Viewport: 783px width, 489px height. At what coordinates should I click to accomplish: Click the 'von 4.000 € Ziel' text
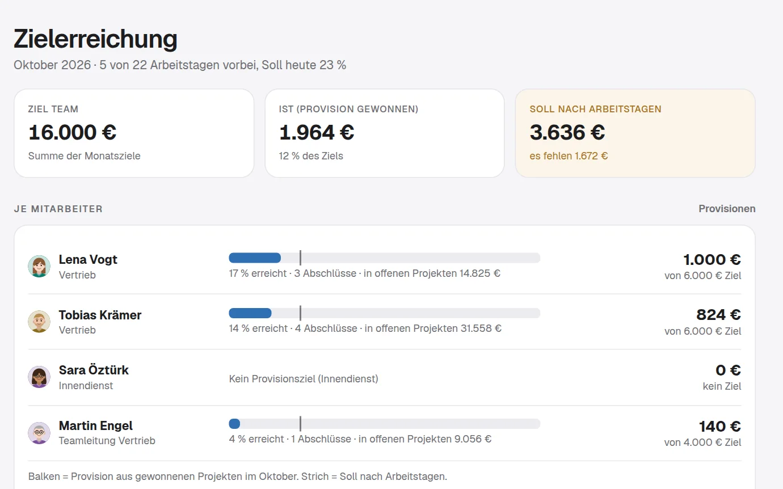[702, 442]
